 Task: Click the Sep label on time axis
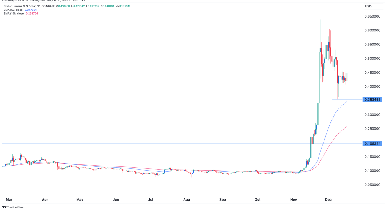(222, 200)
